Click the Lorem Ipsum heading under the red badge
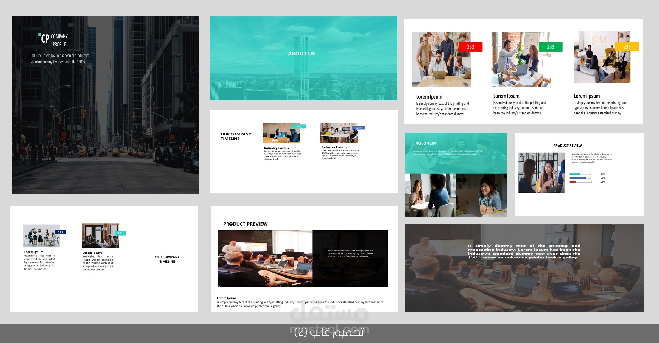 pos(429,97)
